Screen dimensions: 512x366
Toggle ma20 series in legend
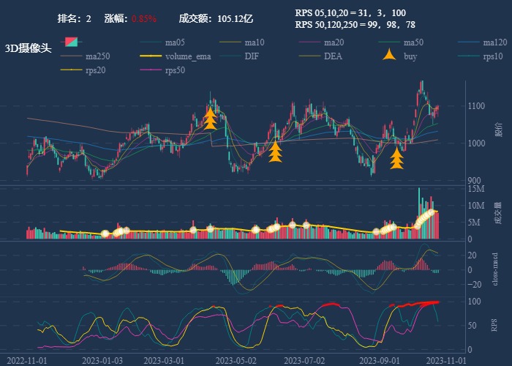pyautogui.click(x=334, y=42)
